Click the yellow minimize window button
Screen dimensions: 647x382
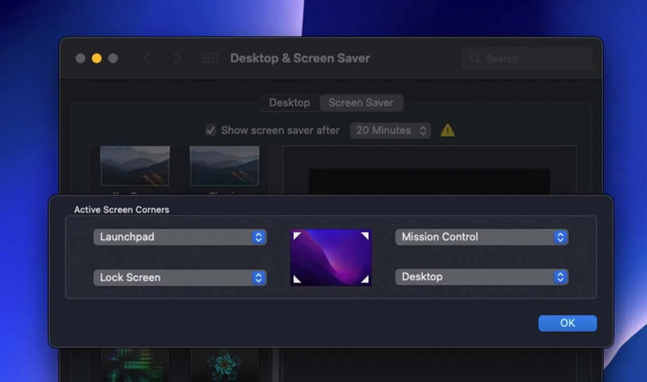[96, 58]
